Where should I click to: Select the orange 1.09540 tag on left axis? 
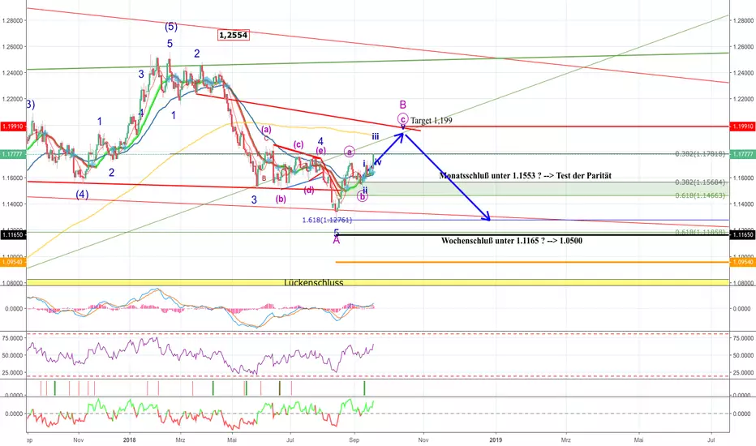point(13,262)
